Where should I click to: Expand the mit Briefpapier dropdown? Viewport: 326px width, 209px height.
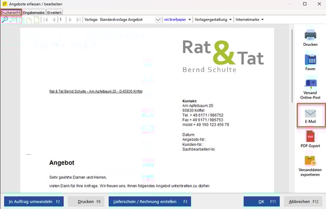point(177,20)
